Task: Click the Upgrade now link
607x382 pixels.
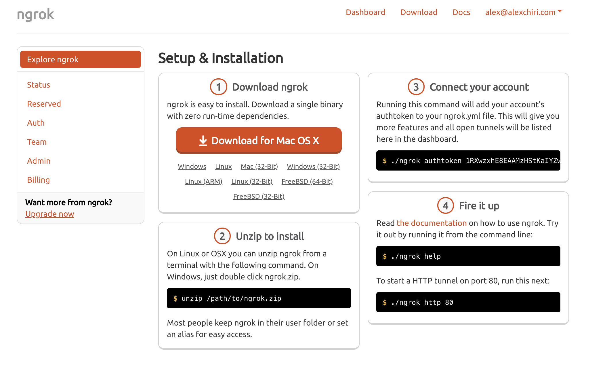Action: coord(50,214)
